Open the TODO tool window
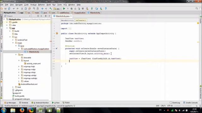Screen dimensions: 202x113 tap(66, 103)
